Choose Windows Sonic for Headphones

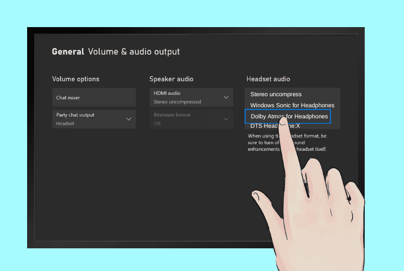292,106
